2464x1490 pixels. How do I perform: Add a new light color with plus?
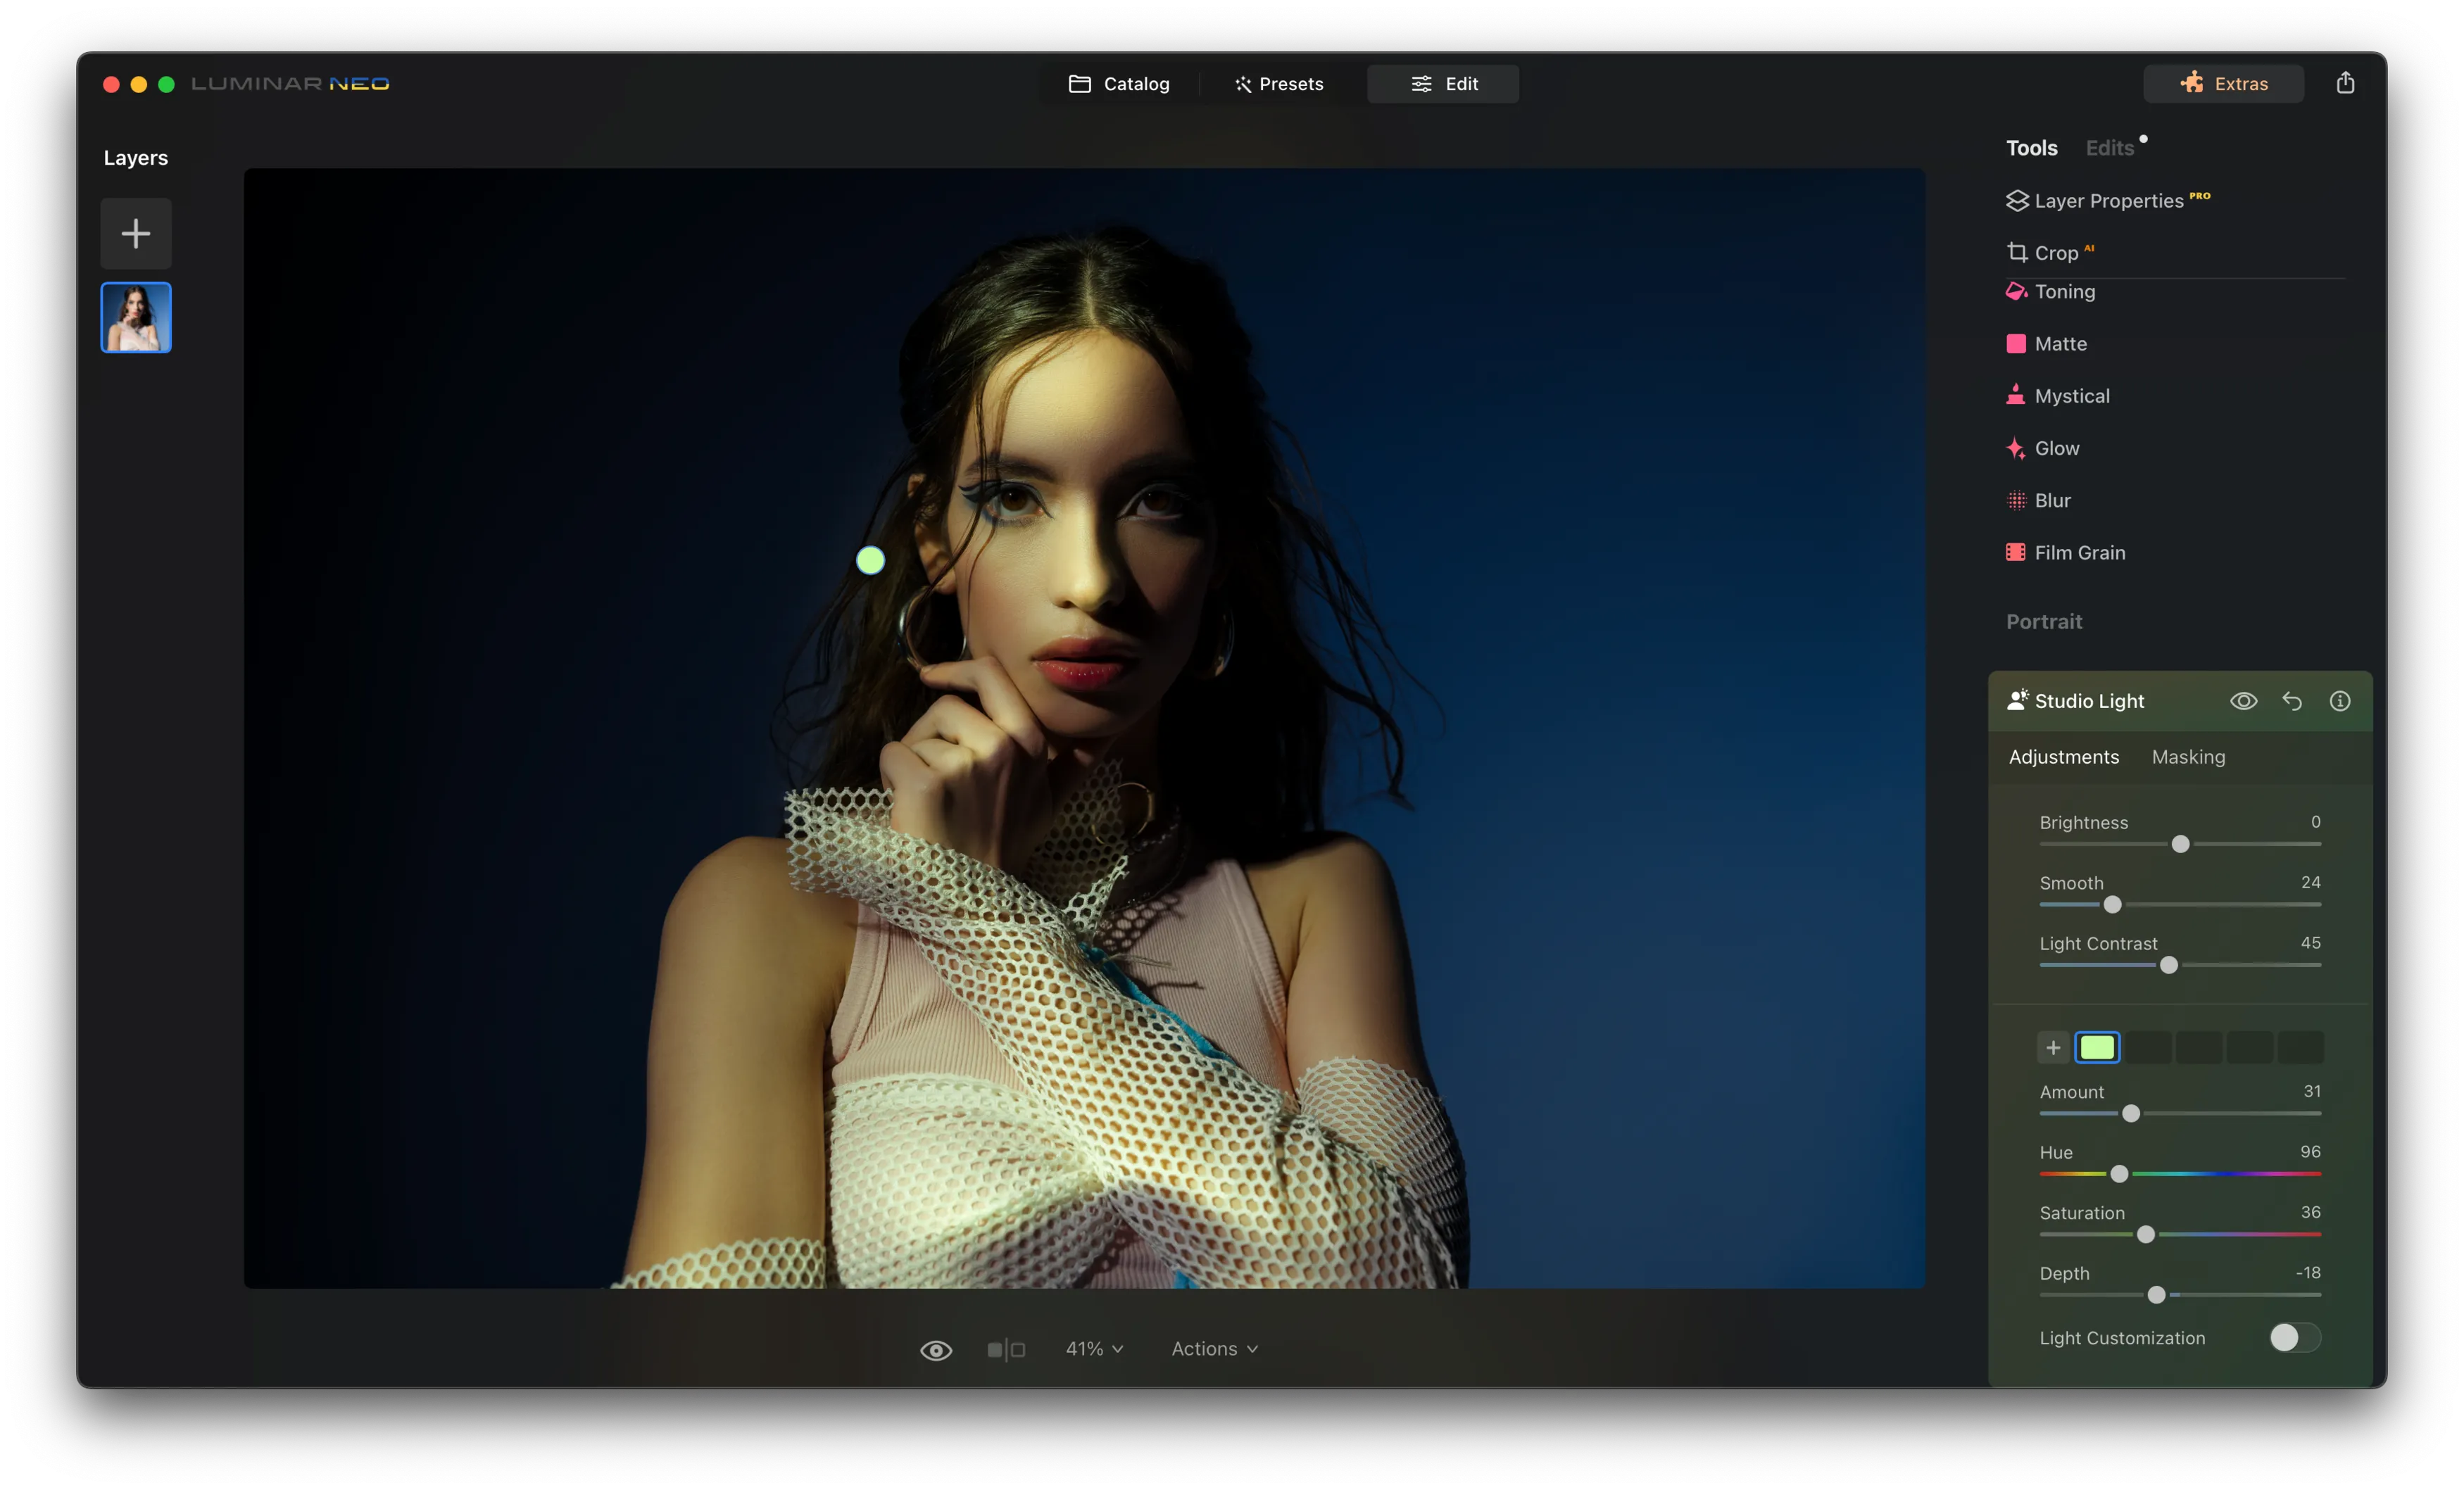pos(2052,1047)
